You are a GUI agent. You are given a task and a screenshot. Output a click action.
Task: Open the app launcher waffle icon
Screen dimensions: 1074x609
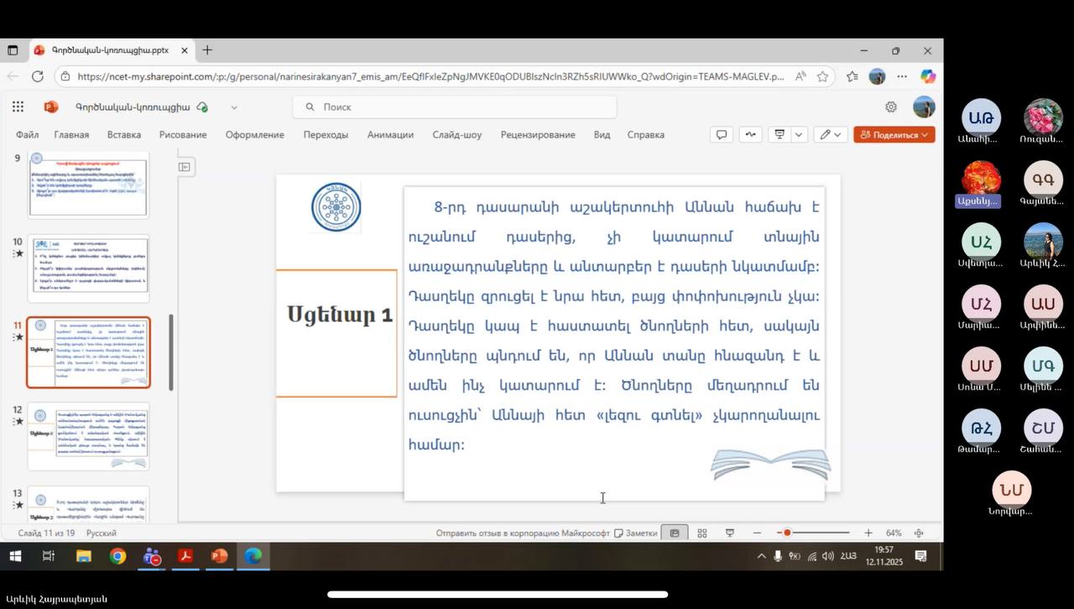click(x=18, y=107)
